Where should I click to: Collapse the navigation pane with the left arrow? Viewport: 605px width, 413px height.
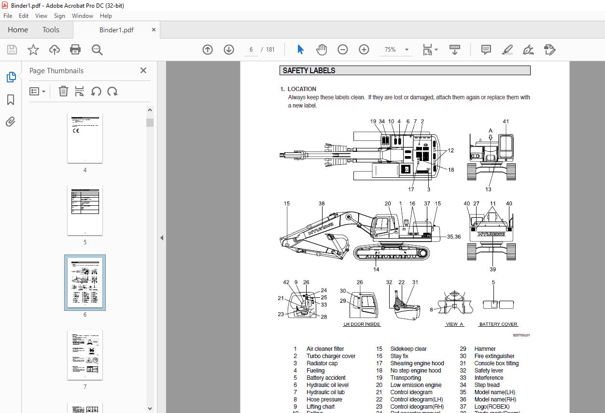[x=162, y=238]
